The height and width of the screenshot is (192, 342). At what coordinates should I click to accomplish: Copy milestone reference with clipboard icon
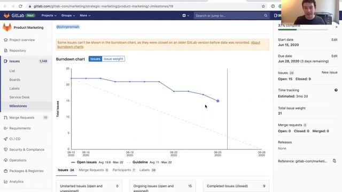(x=335, y=161)
